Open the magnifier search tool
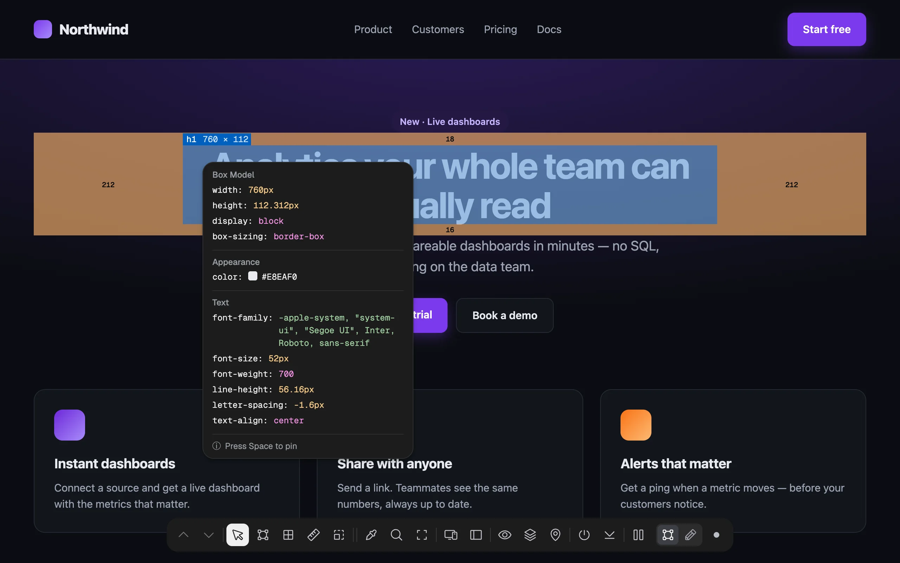 (x=397, y=535)
